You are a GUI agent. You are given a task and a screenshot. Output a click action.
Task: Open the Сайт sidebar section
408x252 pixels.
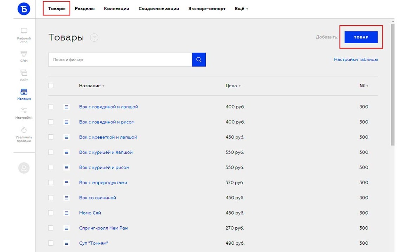24,76
